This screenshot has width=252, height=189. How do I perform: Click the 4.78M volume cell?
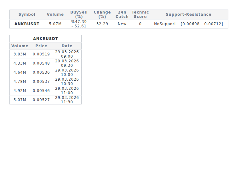20,82
